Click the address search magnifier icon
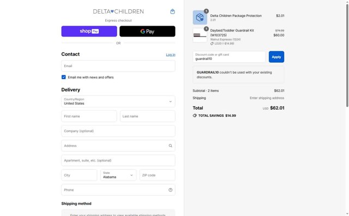The image size is (349, 216). click(171, 146)
